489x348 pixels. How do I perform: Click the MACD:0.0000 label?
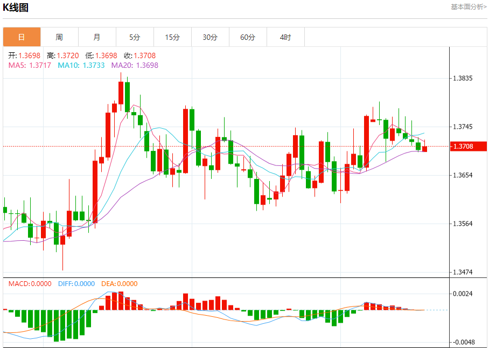point(30,284)
